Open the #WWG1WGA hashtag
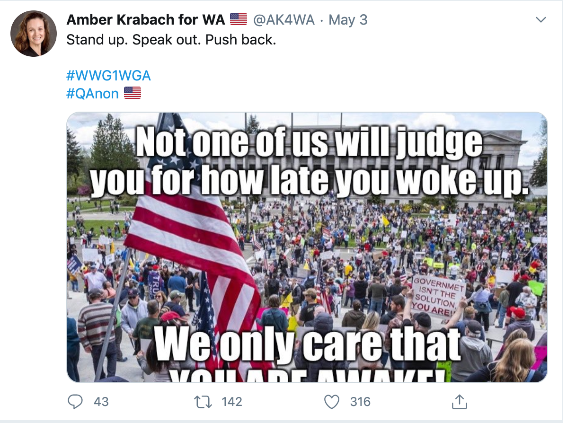Screen dimensions: 567x423 tap(108, 76)
